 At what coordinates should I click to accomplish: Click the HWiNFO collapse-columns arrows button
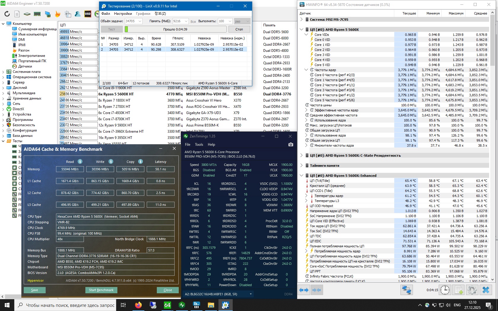(x=317, y=290)
